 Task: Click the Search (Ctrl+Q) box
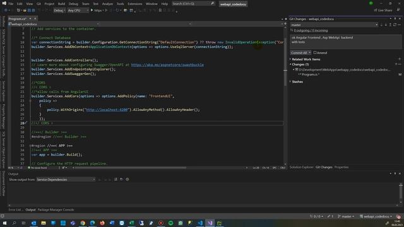pos(193,4)
